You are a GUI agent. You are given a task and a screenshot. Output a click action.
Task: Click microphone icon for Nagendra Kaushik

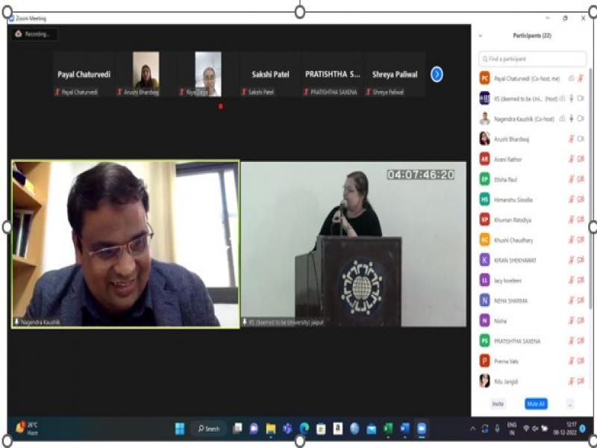point(572,119)
